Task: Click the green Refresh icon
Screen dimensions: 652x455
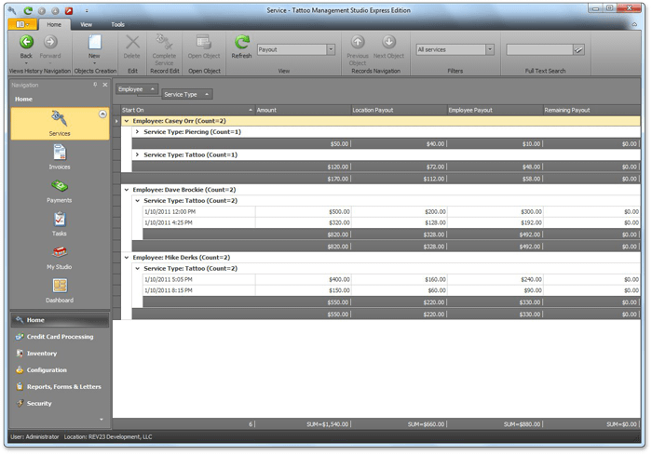Action: (242, 43)
